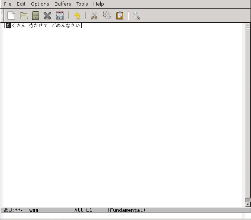The image size is (251, 220).
Task: Kill current buffer with the X icon
Action: click(x=47, y=16)
